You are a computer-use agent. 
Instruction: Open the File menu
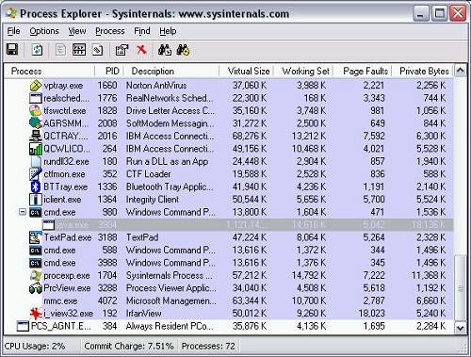point(13,31)
